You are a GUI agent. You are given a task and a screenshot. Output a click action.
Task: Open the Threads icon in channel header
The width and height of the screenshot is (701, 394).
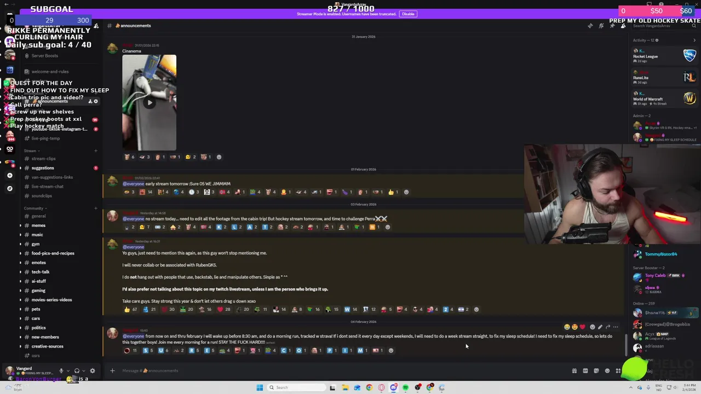(590, 26)
